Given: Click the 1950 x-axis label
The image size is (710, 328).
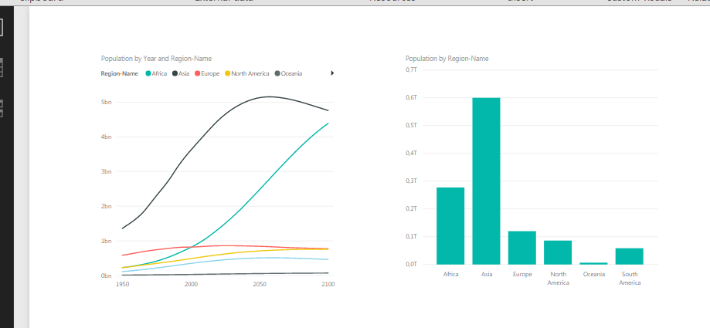Looking at the screenshot, I should point(122,285).
